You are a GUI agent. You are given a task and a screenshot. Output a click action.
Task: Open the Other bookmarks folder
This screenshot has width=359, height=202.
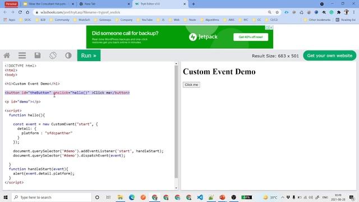click(x=317, y=20)
